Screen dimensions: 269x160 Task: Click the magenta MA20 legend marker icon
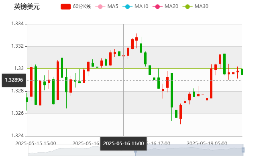click(157, 6)
